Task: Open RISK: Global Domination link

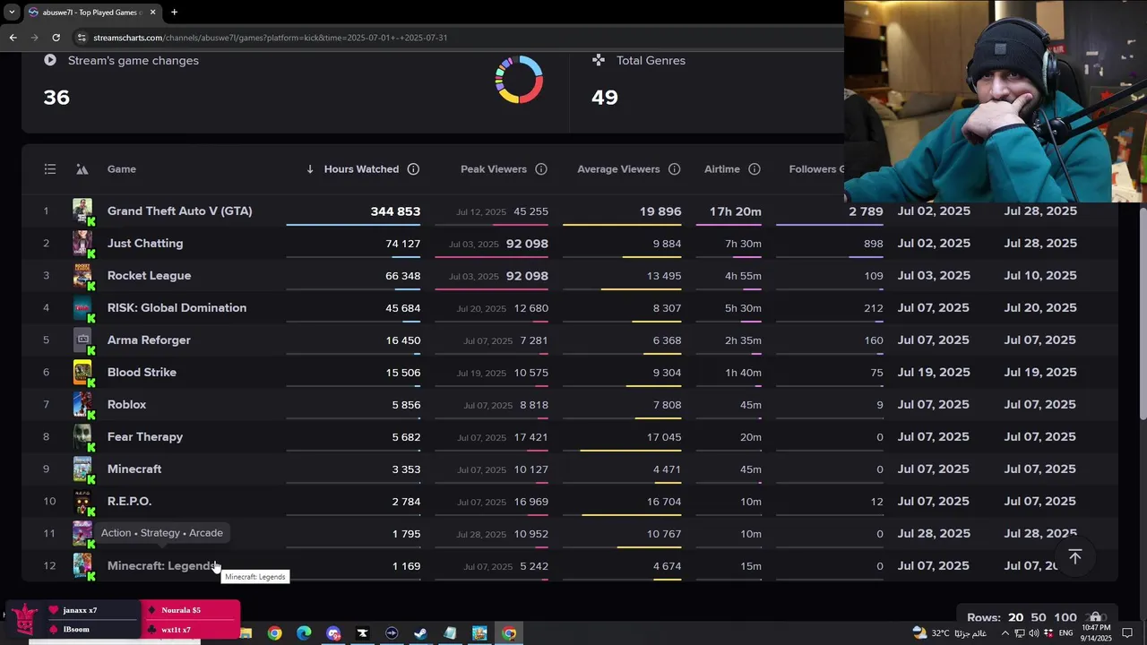Action: click(177, 308)
